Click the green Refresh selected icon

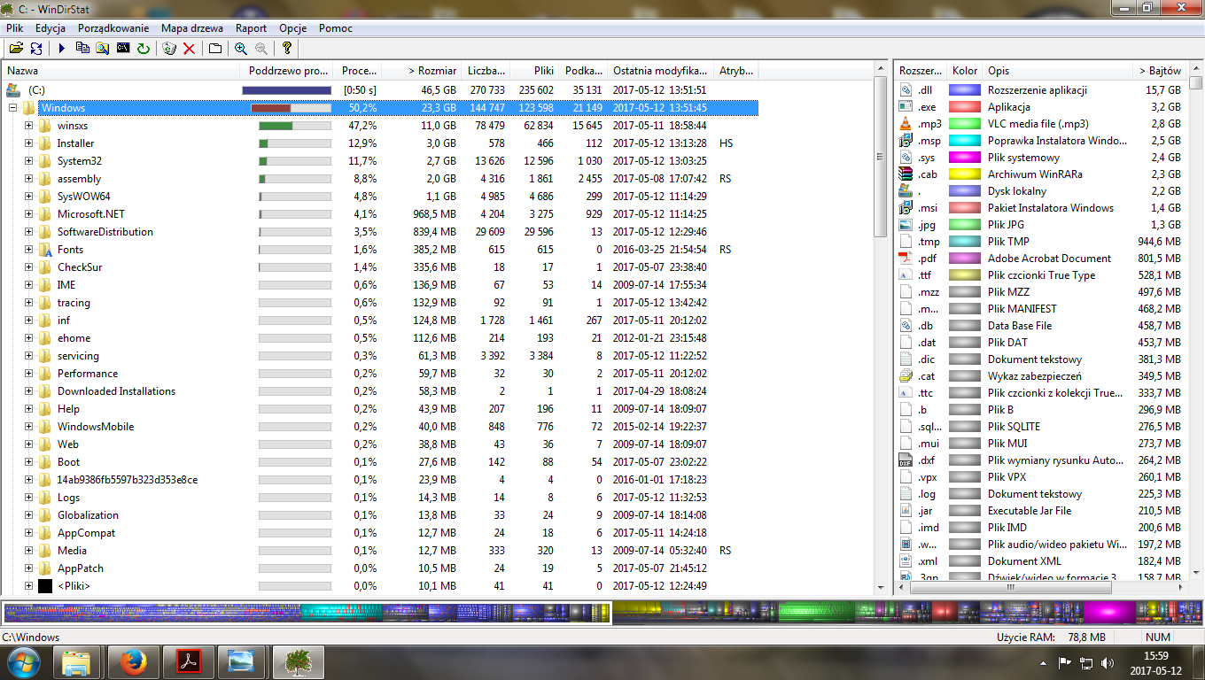[144, 49]
